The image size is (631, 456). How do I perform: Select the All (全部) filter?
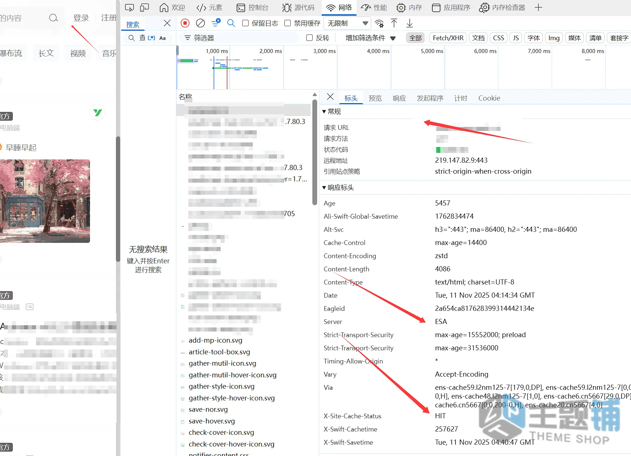(x=416, y=38)
